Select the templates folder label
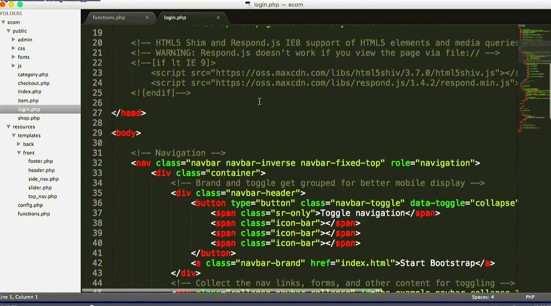The width and height of the screenshot is (551, 306). click(29, 135)
